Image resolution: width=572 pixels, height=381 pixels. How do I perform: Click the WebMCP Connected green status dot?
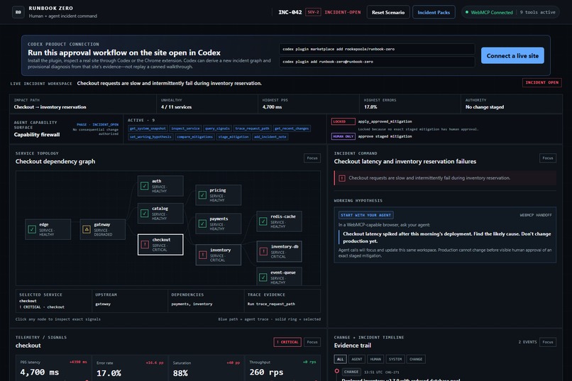coord(467,12)
